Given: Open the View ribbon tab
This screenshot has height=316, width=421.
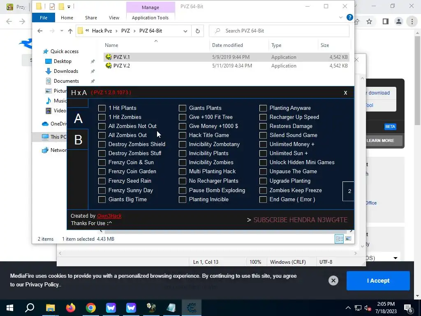Looking at the screenshot, I should [x=114, y=18].
